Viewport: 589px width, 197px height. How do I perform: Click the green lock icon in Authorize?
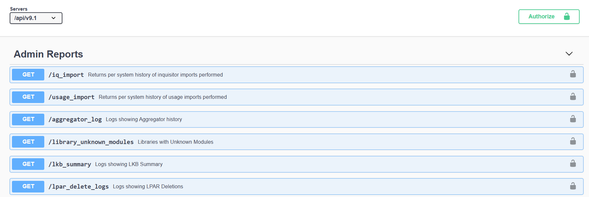[567, 16]
